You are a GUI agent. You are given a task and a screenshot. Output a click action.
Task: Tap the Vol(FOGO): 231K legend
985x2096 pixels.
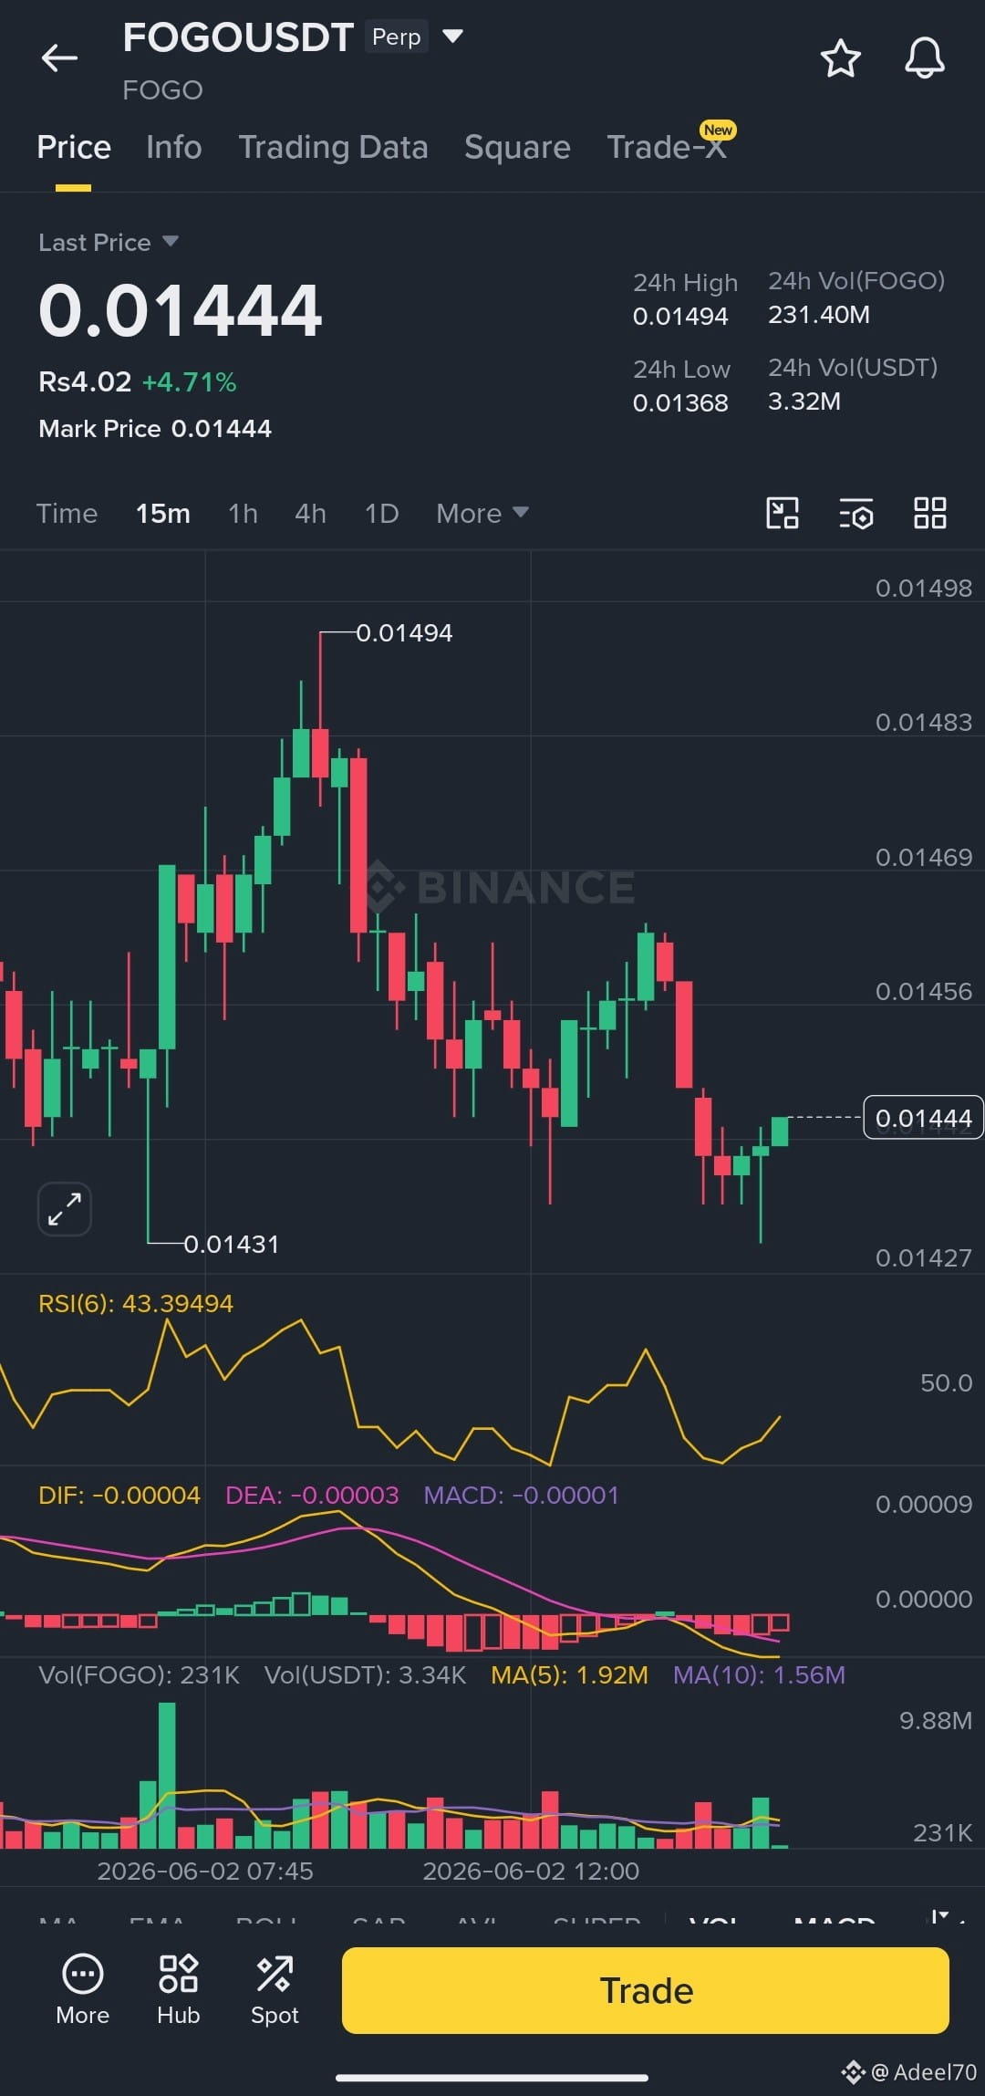pyautogui.click(x=139, y=1675)
